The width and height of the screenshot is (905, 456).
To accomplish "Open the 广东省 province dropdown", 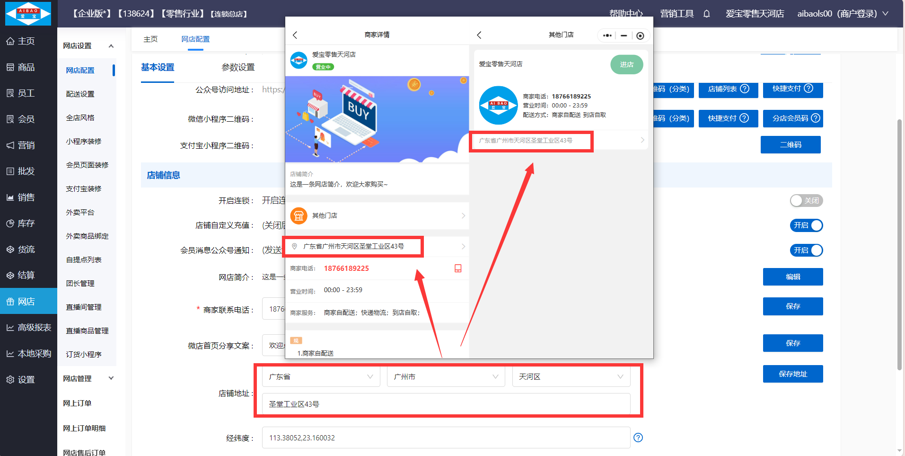I will click(321, 377).
